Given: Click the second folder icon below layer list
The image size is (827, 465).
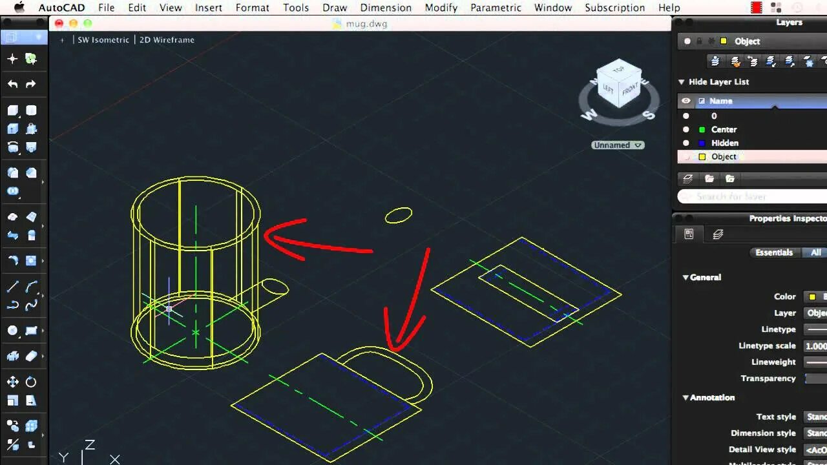Looking at the screenshot, I should (730, 178).
